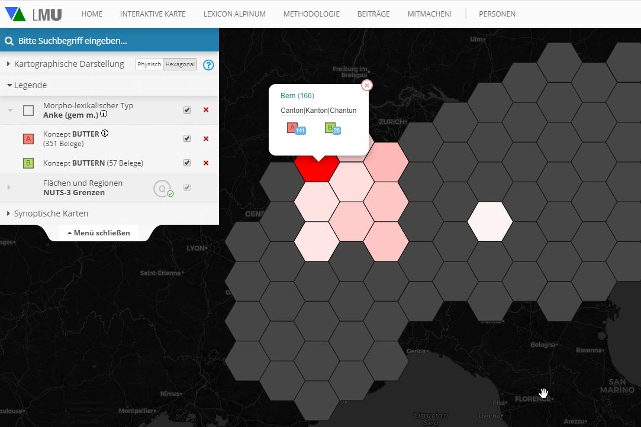Show info for Anke (gem m.) type
Viewport: 641px width, 427px height.
[104, 115]
